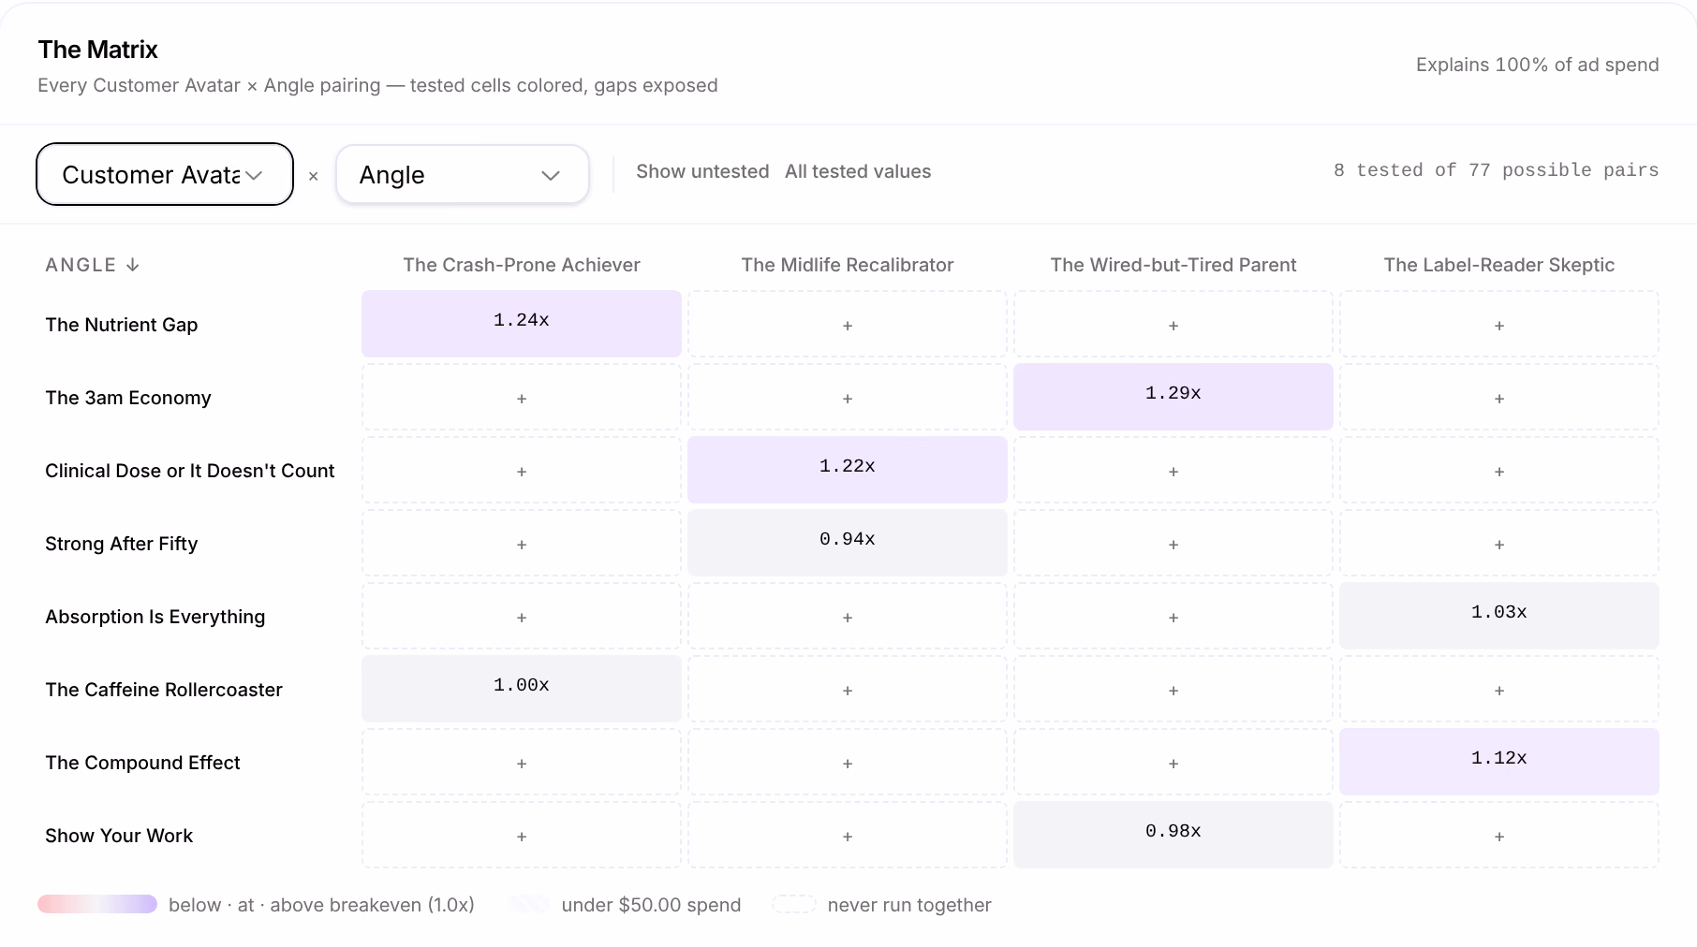Add Nutrient Gap × Wired-but-Tired Parent pairing
1697x947 pixels.
[1173, 324]
